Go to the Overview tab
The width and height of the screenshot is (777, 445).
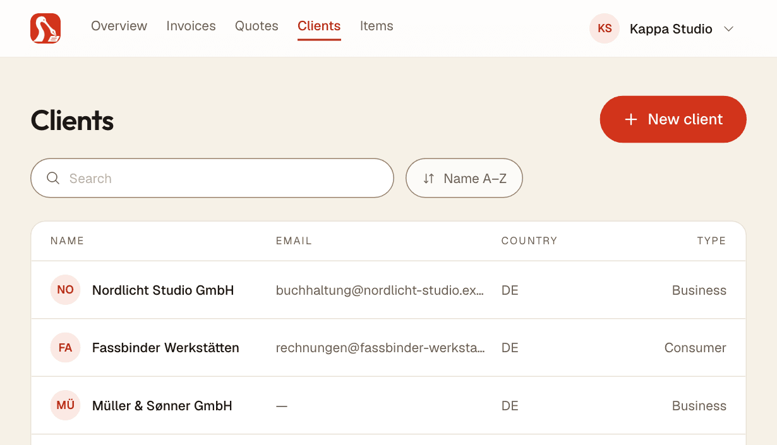coord(119,26)
